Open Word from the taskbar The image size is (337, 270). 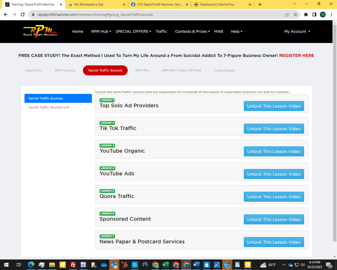(x=196, y=265)
